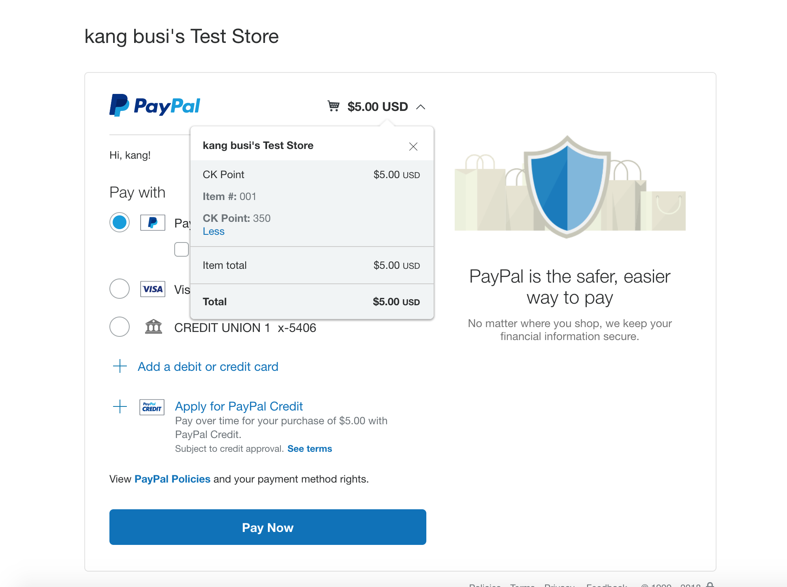Viewport: 787px width, 587px height.
Task: Click the bank building icon
Action: coord(154,326)
